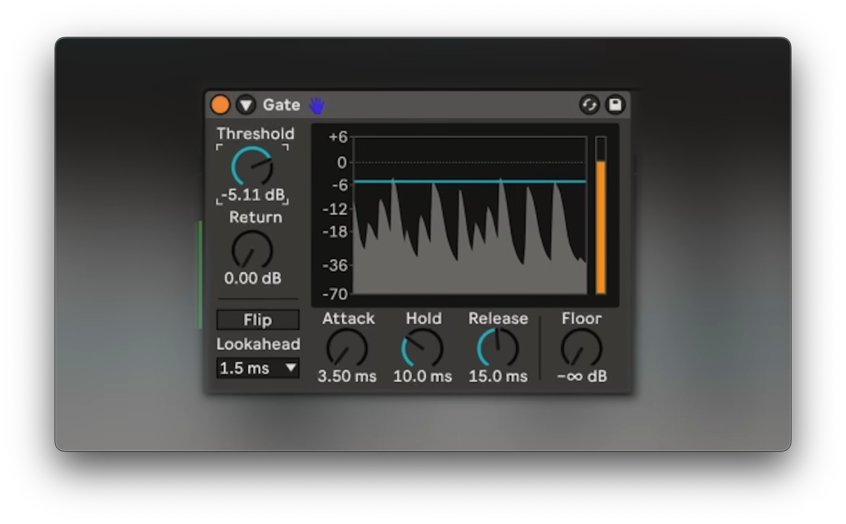Image resolution: width=846 pixels, height=524 pixels.
Task: Enable the Flip button
Action: (258, 320)
